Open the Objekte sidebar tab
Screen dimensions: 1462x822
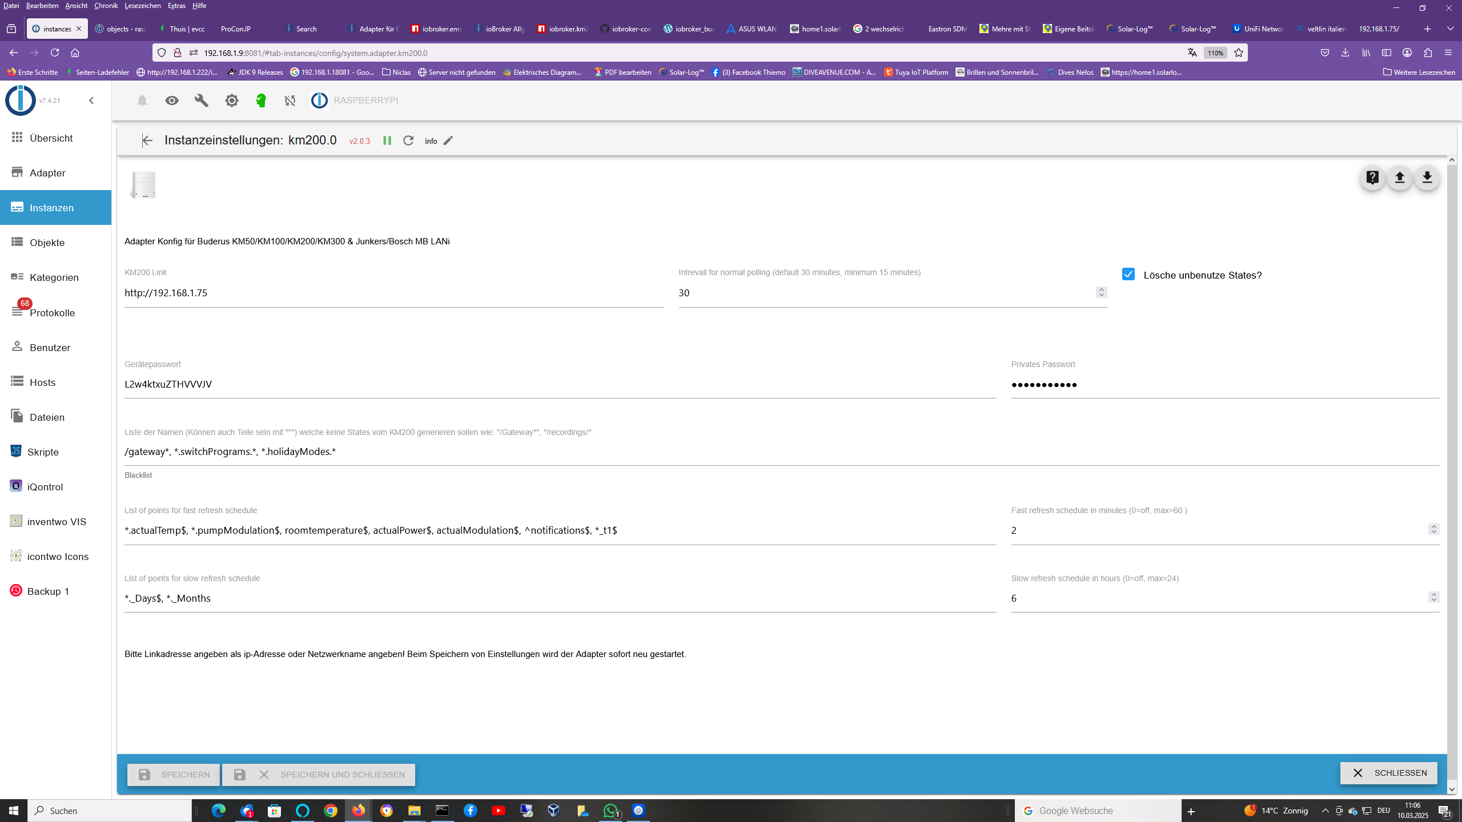(47, 243)
